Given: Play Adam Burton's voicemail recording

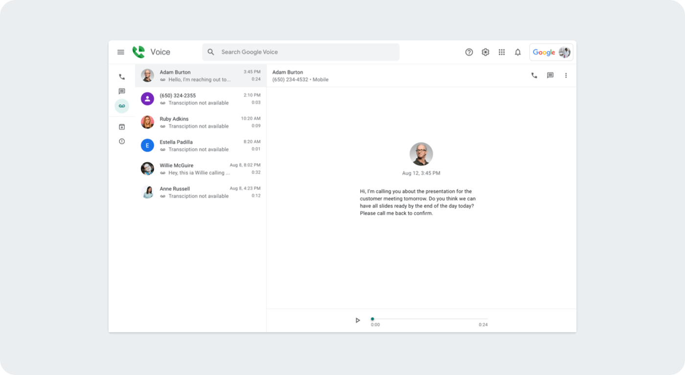Looking at the screenshot, I should tap(357, 320).
